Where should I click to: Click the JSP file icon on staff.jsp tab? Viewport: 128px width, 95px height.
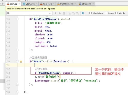click(8, 4)
